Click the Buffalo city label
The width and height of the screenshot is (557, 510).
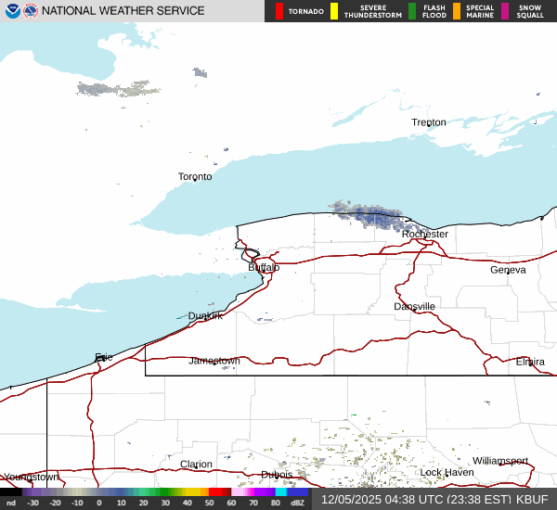pos(264,267)
